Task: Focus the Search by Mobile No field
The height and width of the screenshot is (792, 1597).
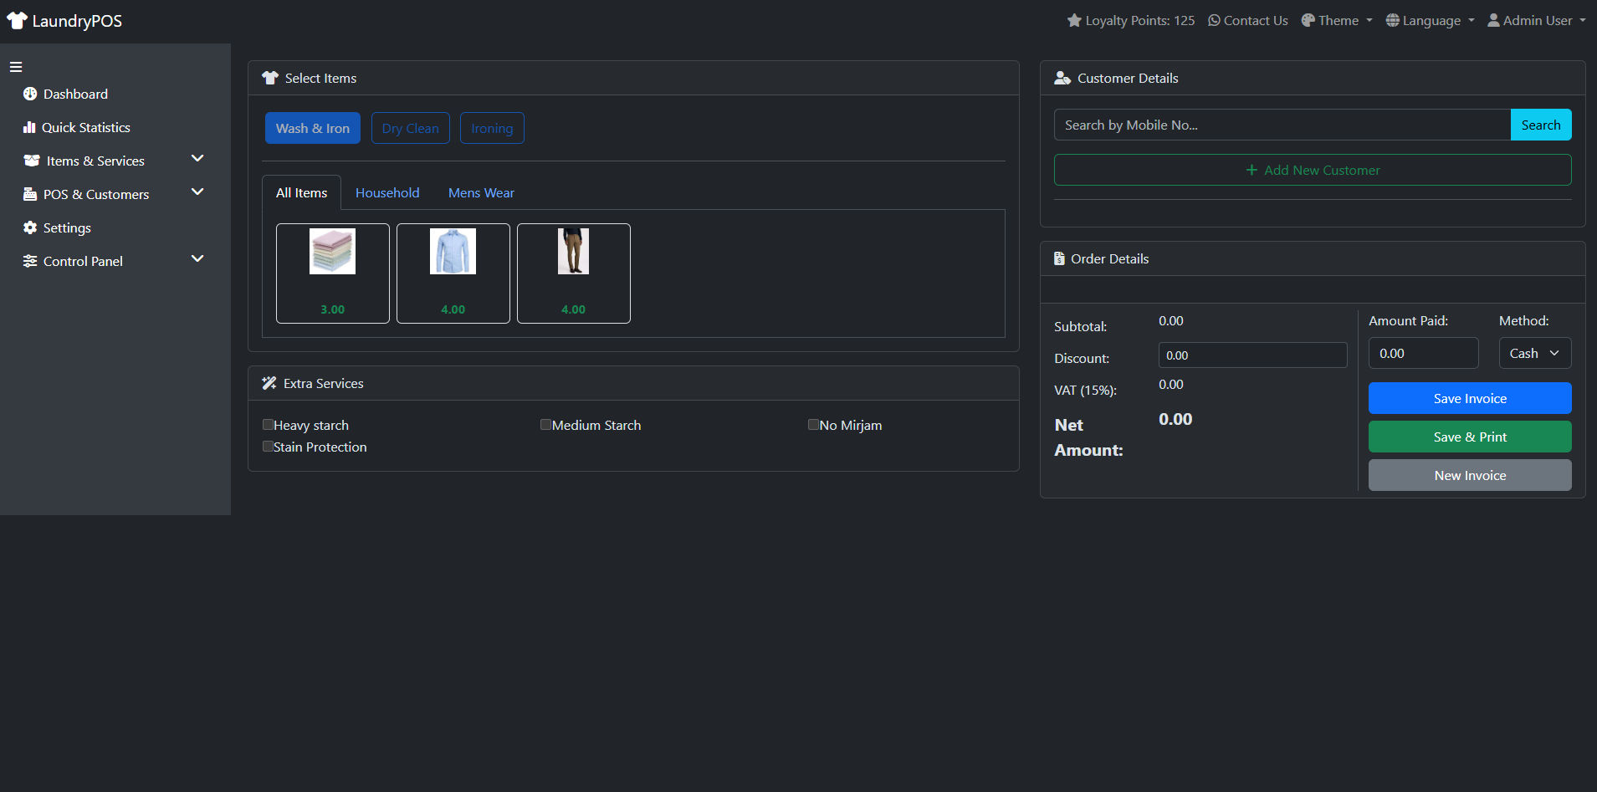Action: pyautogui.click(x=1282, y=125)
